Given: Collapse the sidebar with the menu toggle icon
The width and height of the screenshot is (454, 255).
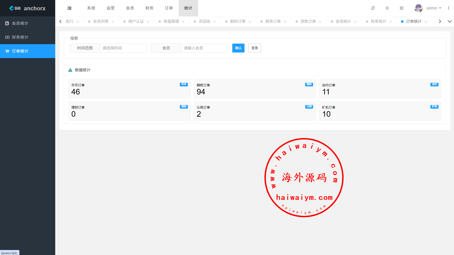Looking at the screenshot, I should 69,8.
